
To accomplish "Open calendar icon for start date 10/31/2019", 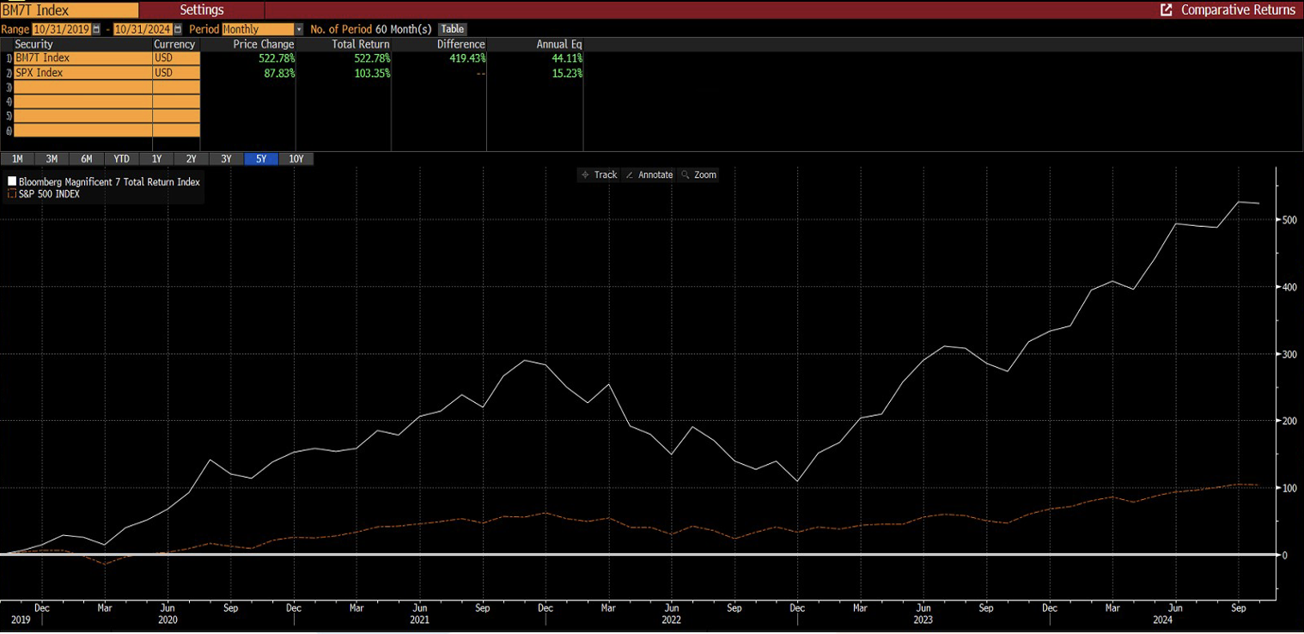I will [x=96, y=29].
